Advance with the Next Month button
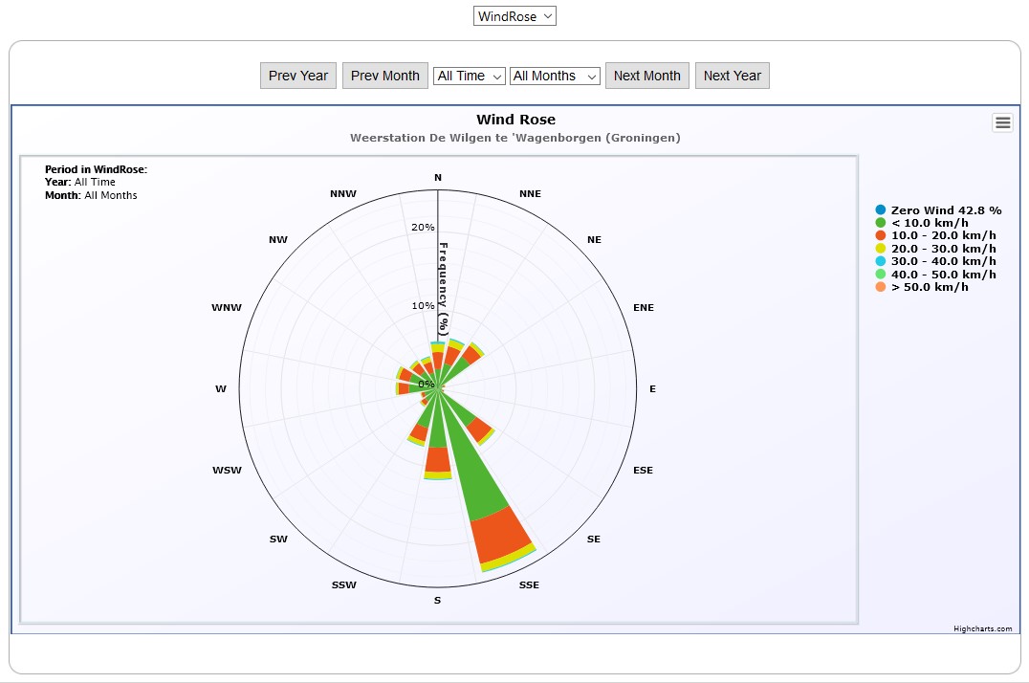Viewport: 1029px width, 683px height. pyautogui.click(x=647, y=76)
